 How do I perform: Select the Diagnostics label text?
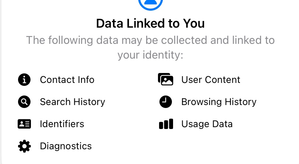tap(66, 146)
